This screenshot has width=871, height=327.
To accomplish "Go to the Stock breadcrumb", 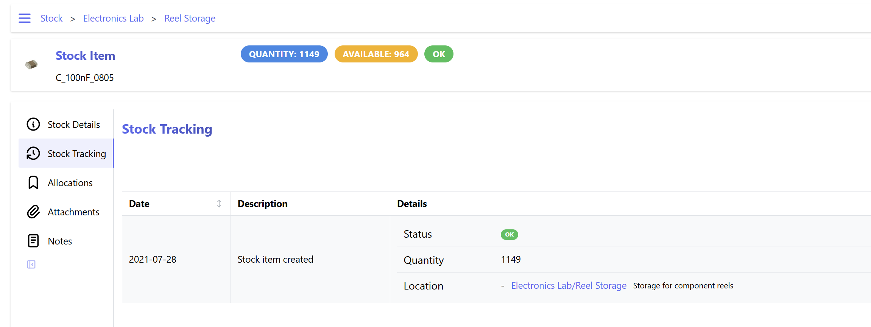I will pyautogui.click(x=51, y=18).
